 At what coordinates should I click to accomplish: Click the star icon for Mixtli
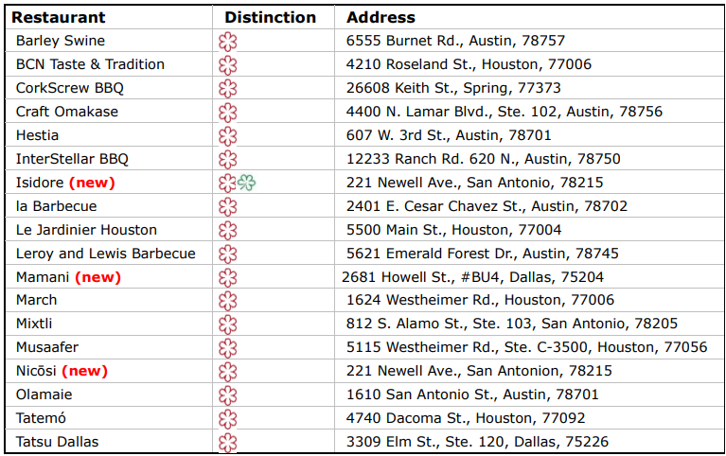pos(227,324)
